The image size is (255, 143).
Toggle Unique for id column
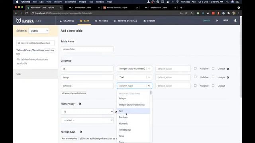coord(213,68)
